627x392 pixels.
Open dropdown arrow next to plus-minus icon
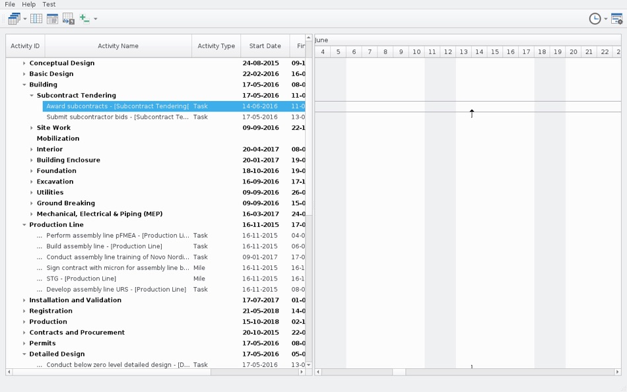point(95,18)
